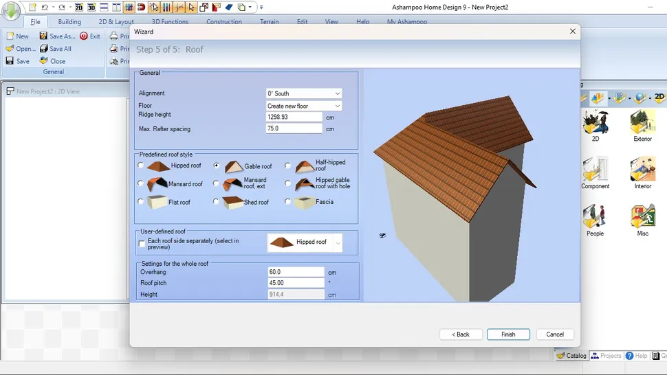Open the Component catalog folder
This screenshot has width=667, height=375.
[595, 171]
